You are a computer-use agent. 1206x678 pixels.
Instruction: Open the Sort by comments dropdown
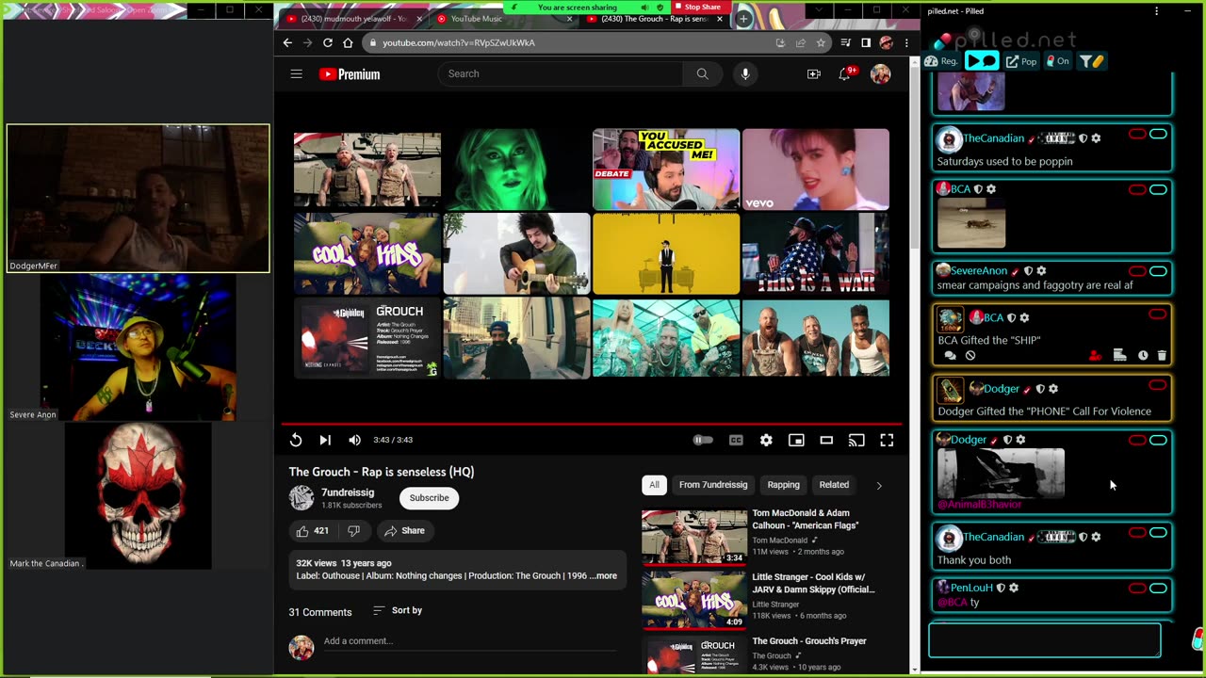(398, 611)
